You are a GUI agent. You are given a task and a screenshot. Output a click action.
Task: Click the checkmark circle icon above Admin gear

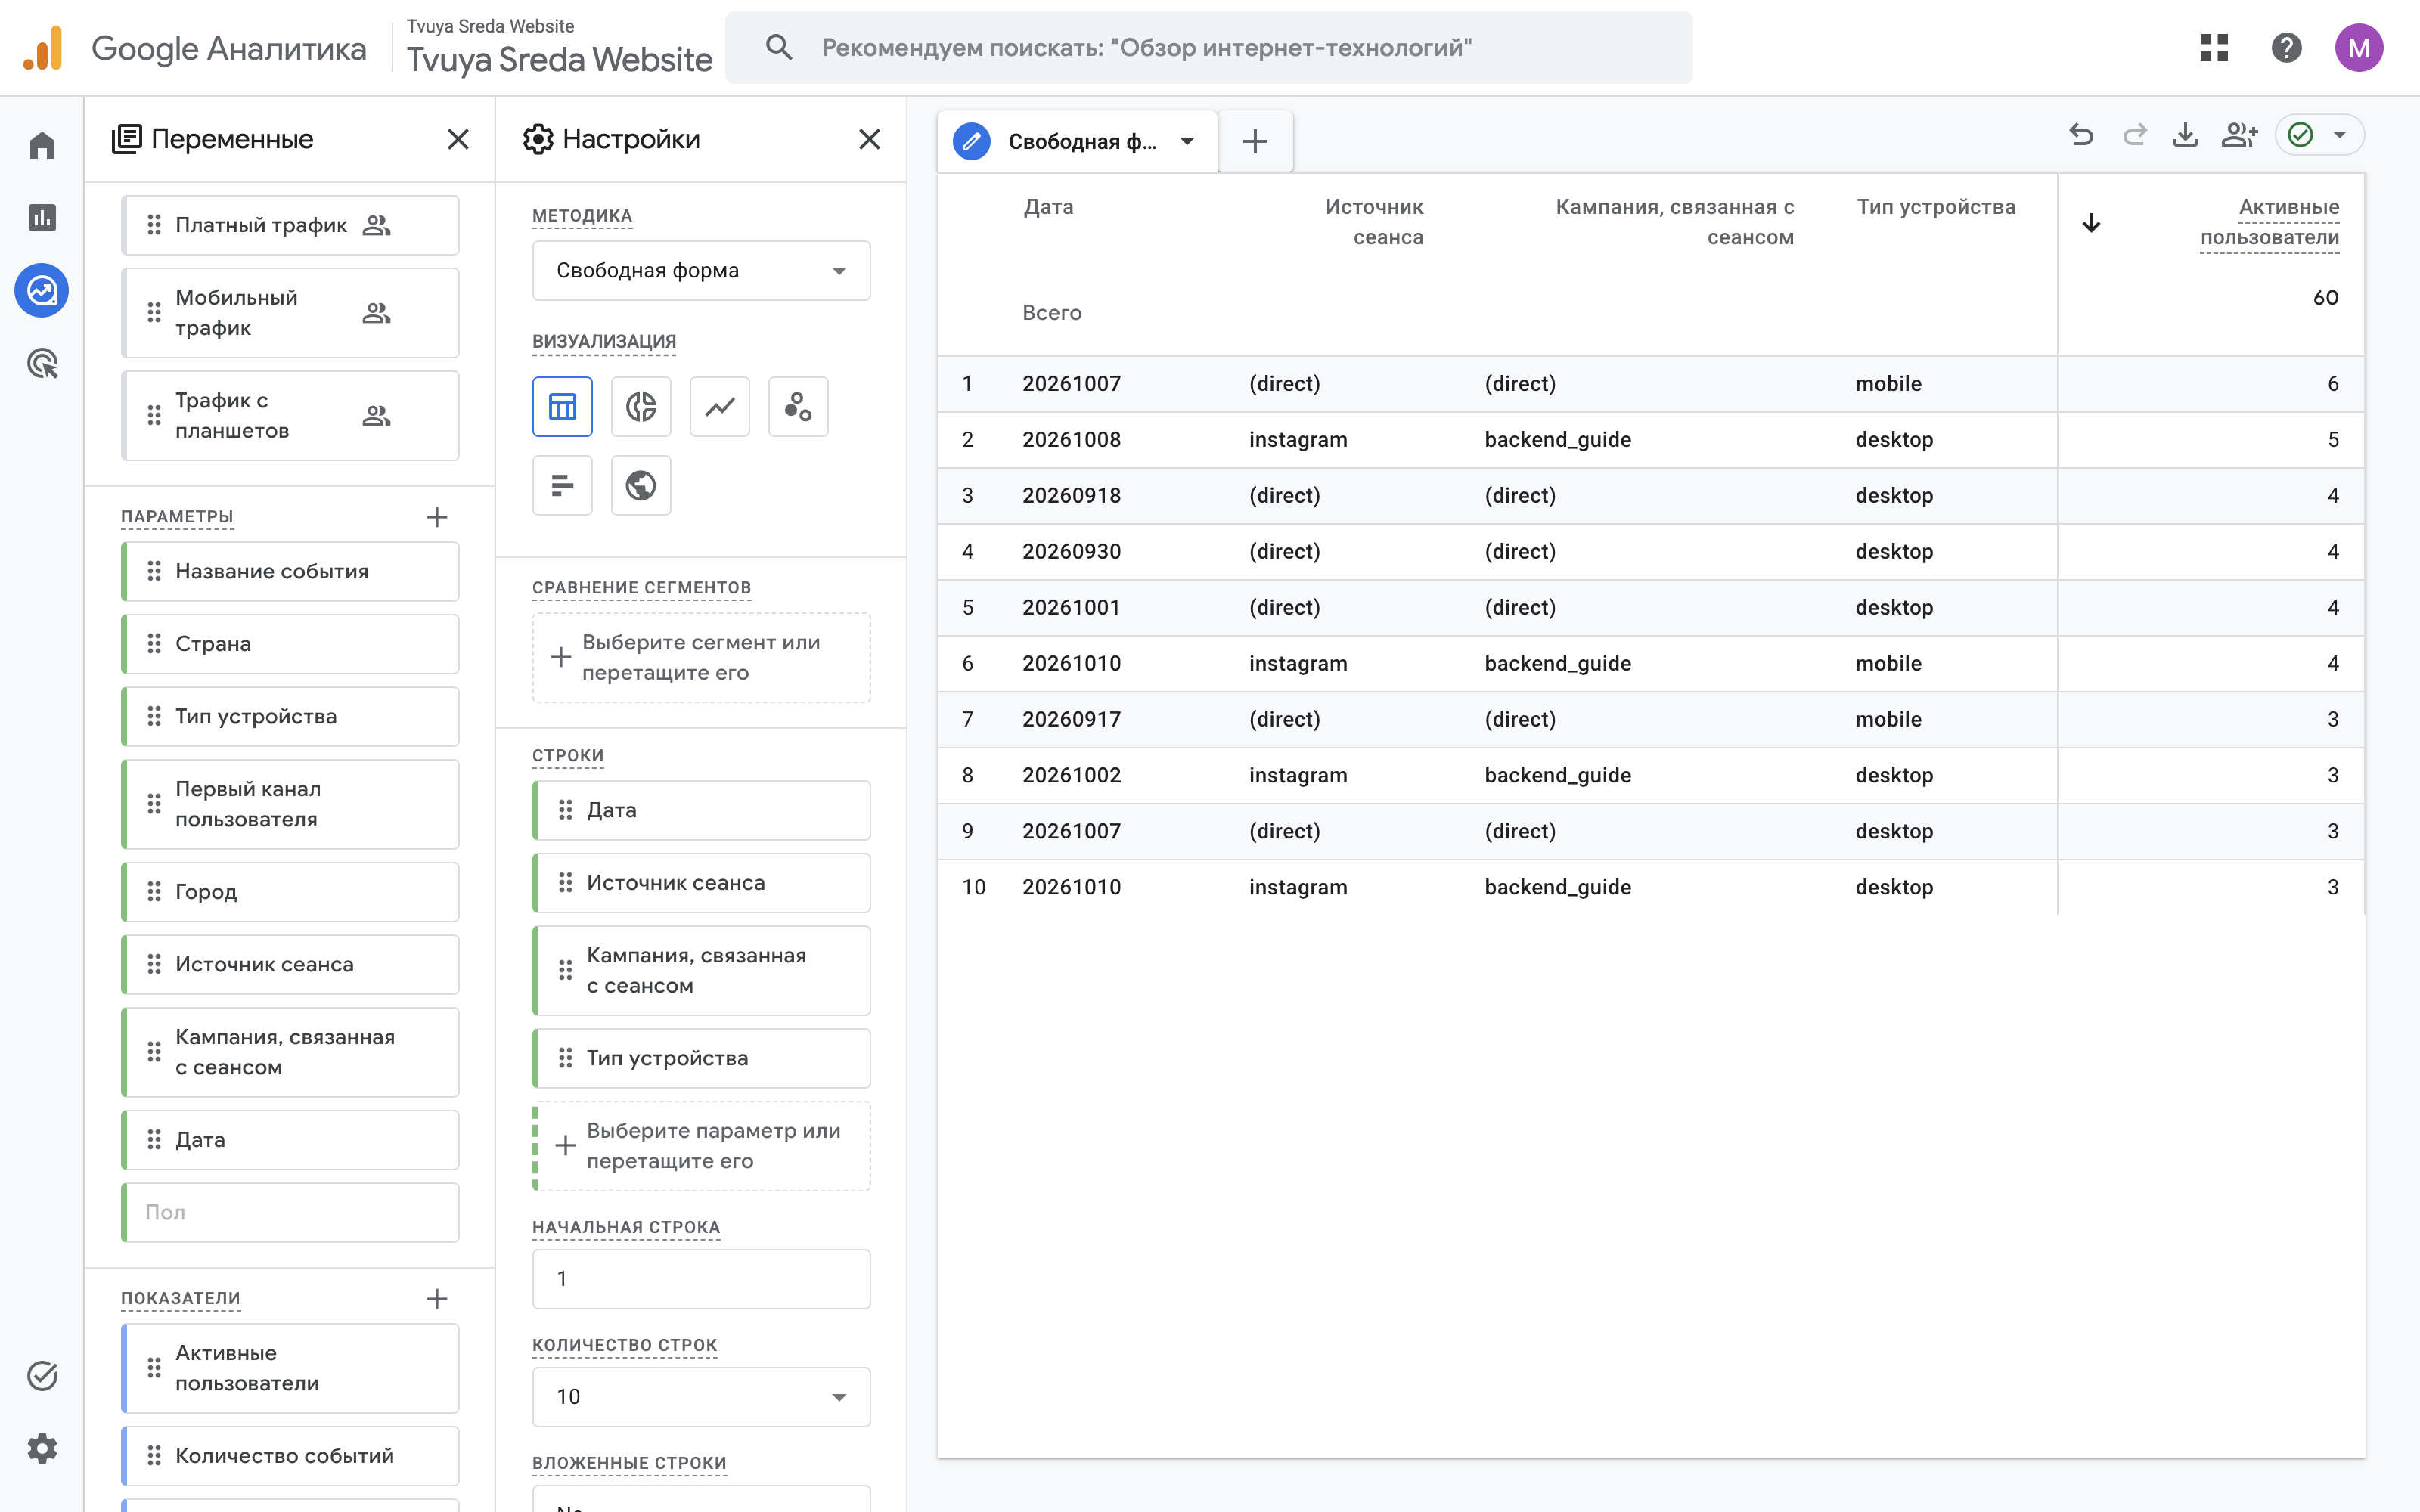tap(42, 1376)
